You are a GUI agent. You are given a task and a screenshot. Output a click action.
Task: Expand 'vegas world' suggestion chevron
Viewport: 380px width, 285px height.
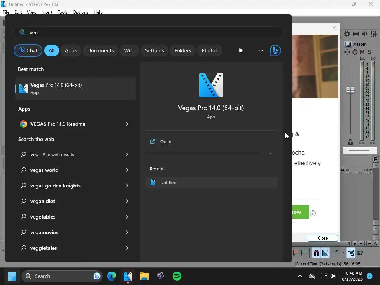127,170
